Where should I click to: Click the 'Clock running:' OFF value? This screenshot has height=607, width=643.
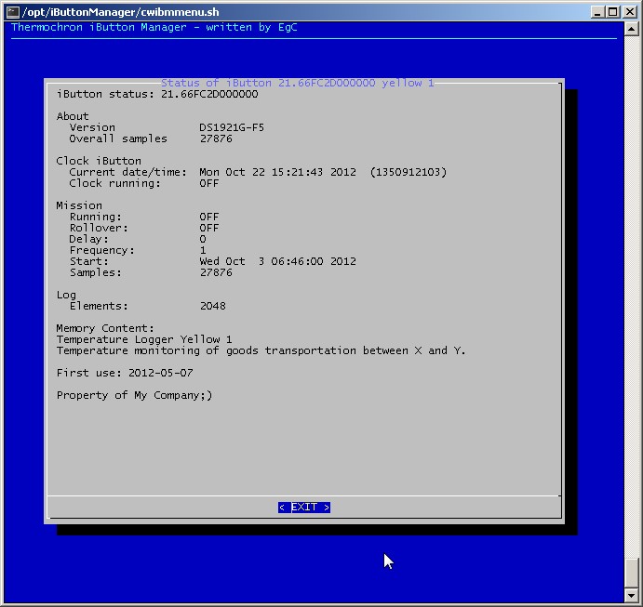point(209,183)
